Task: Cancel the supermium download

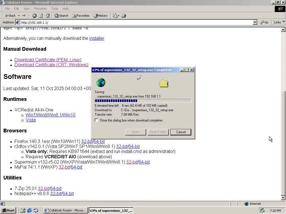Action: pyautogui.click(x=181, y=132)
